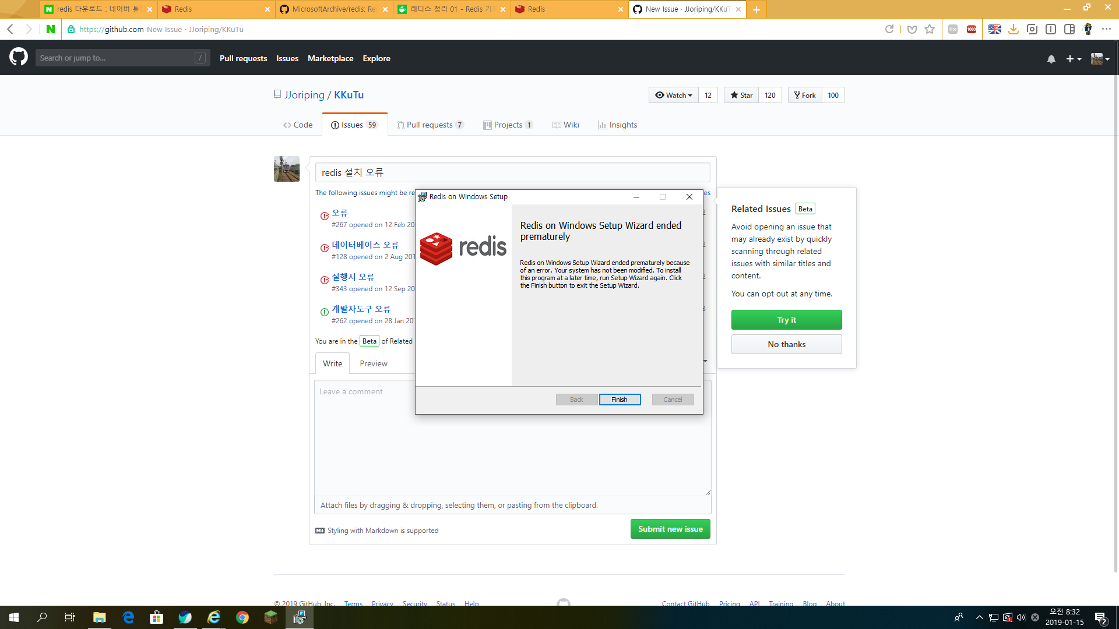This screenshot has width=1119, height=629.
Task: Open the screenshot extension icon
Action: click(1032, 29)
